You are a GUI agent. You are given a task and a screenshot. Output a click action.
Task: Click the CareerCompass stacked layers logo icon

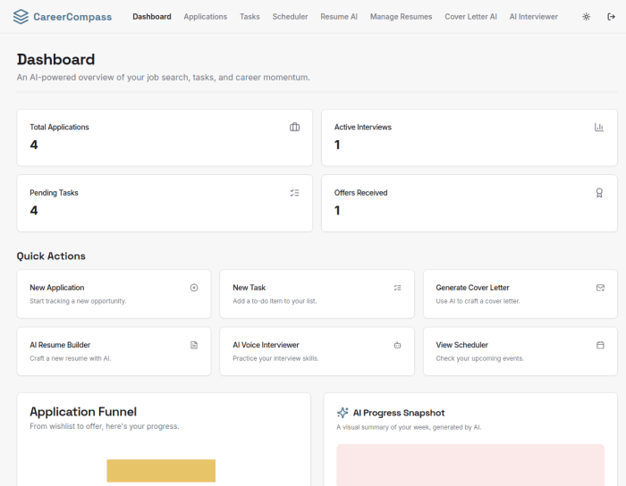click(21, 17)
